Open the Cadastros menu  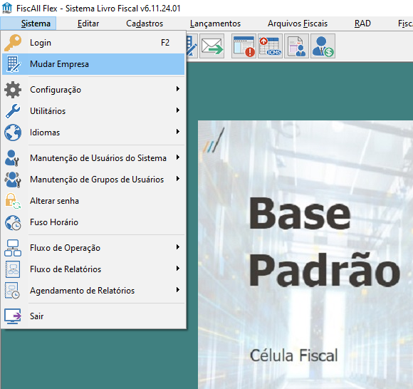point(145,24)
